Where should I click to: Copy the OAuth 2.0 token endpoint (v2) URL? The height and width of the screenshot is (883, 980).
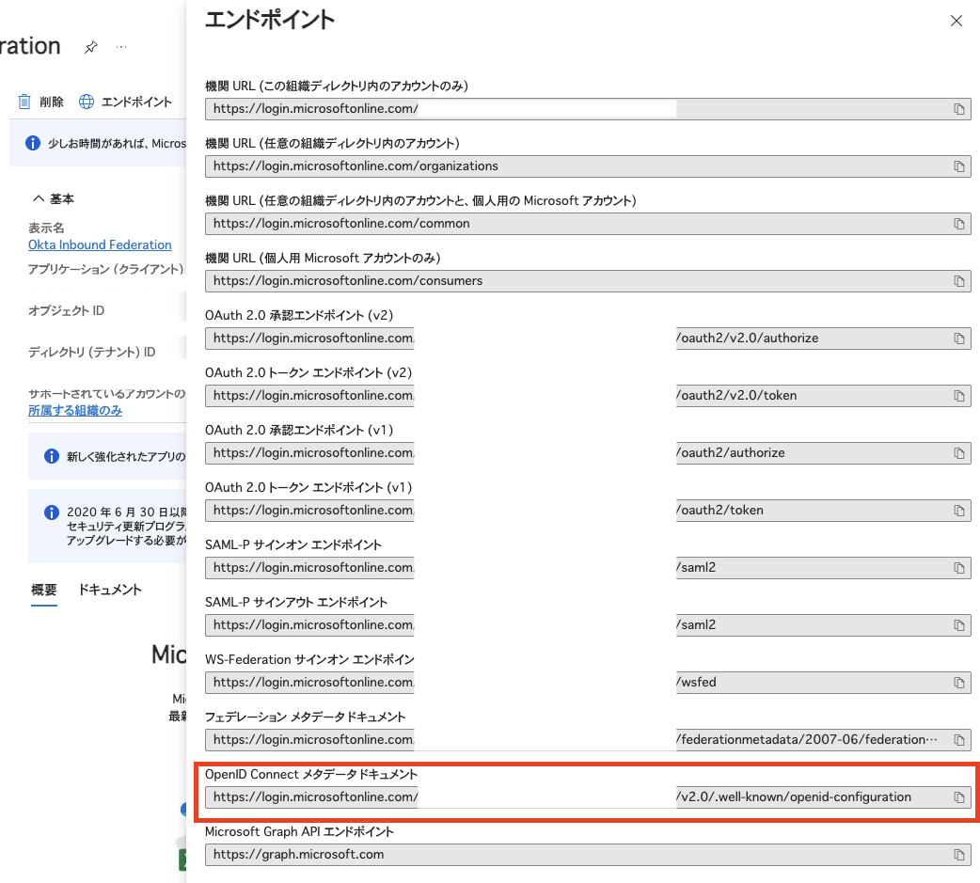959,396
